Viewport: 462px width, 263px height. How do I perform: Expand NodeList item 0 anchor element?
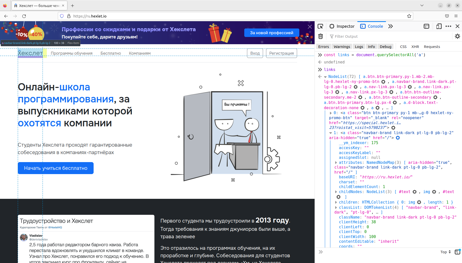[x=331, y=113]
